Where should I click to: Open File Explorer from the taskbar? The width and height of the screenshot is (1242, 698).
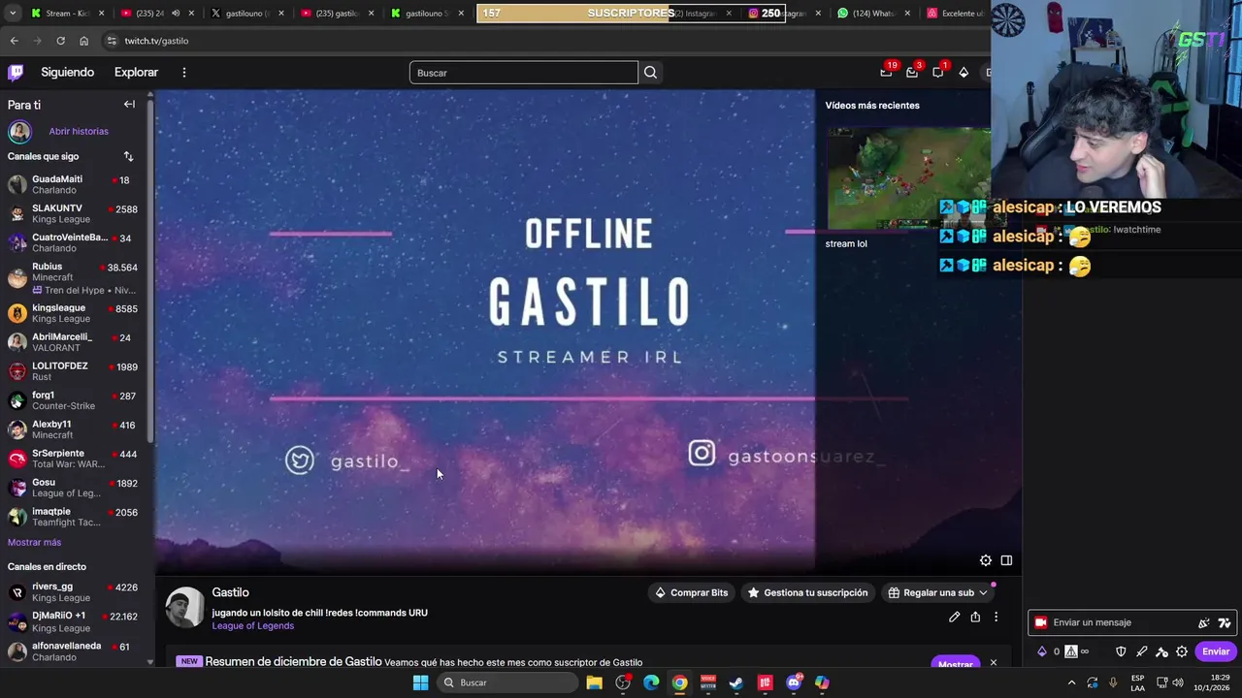[x=594, y=682]
